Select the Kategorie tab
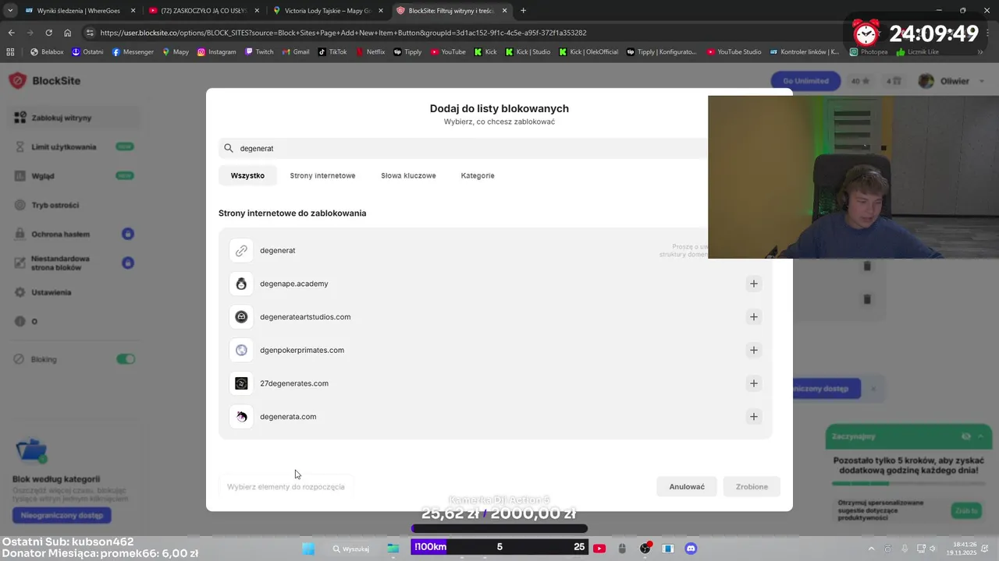 (x=478, y=175)
